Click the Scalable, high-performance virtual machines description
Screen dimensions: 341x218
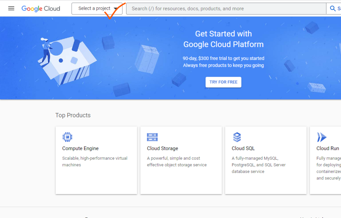coord(95,162)
